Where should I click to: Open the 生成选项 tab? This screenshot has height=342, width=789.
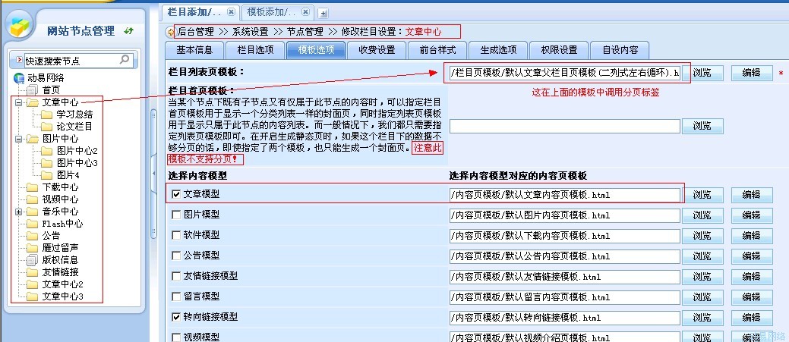pyautogui.click(x=498, y=50)
